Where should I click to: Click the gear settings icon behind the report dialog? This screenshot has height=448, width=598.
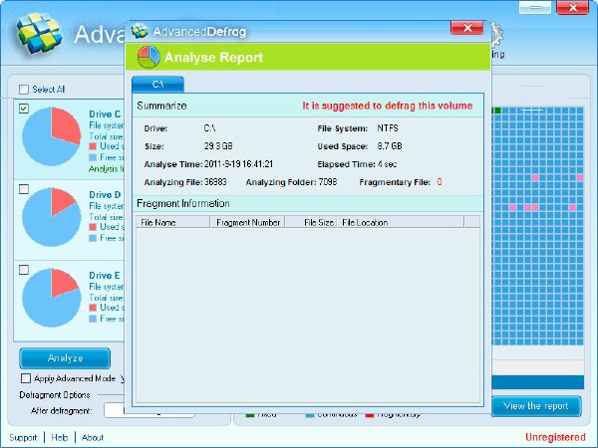click(497, 34)
